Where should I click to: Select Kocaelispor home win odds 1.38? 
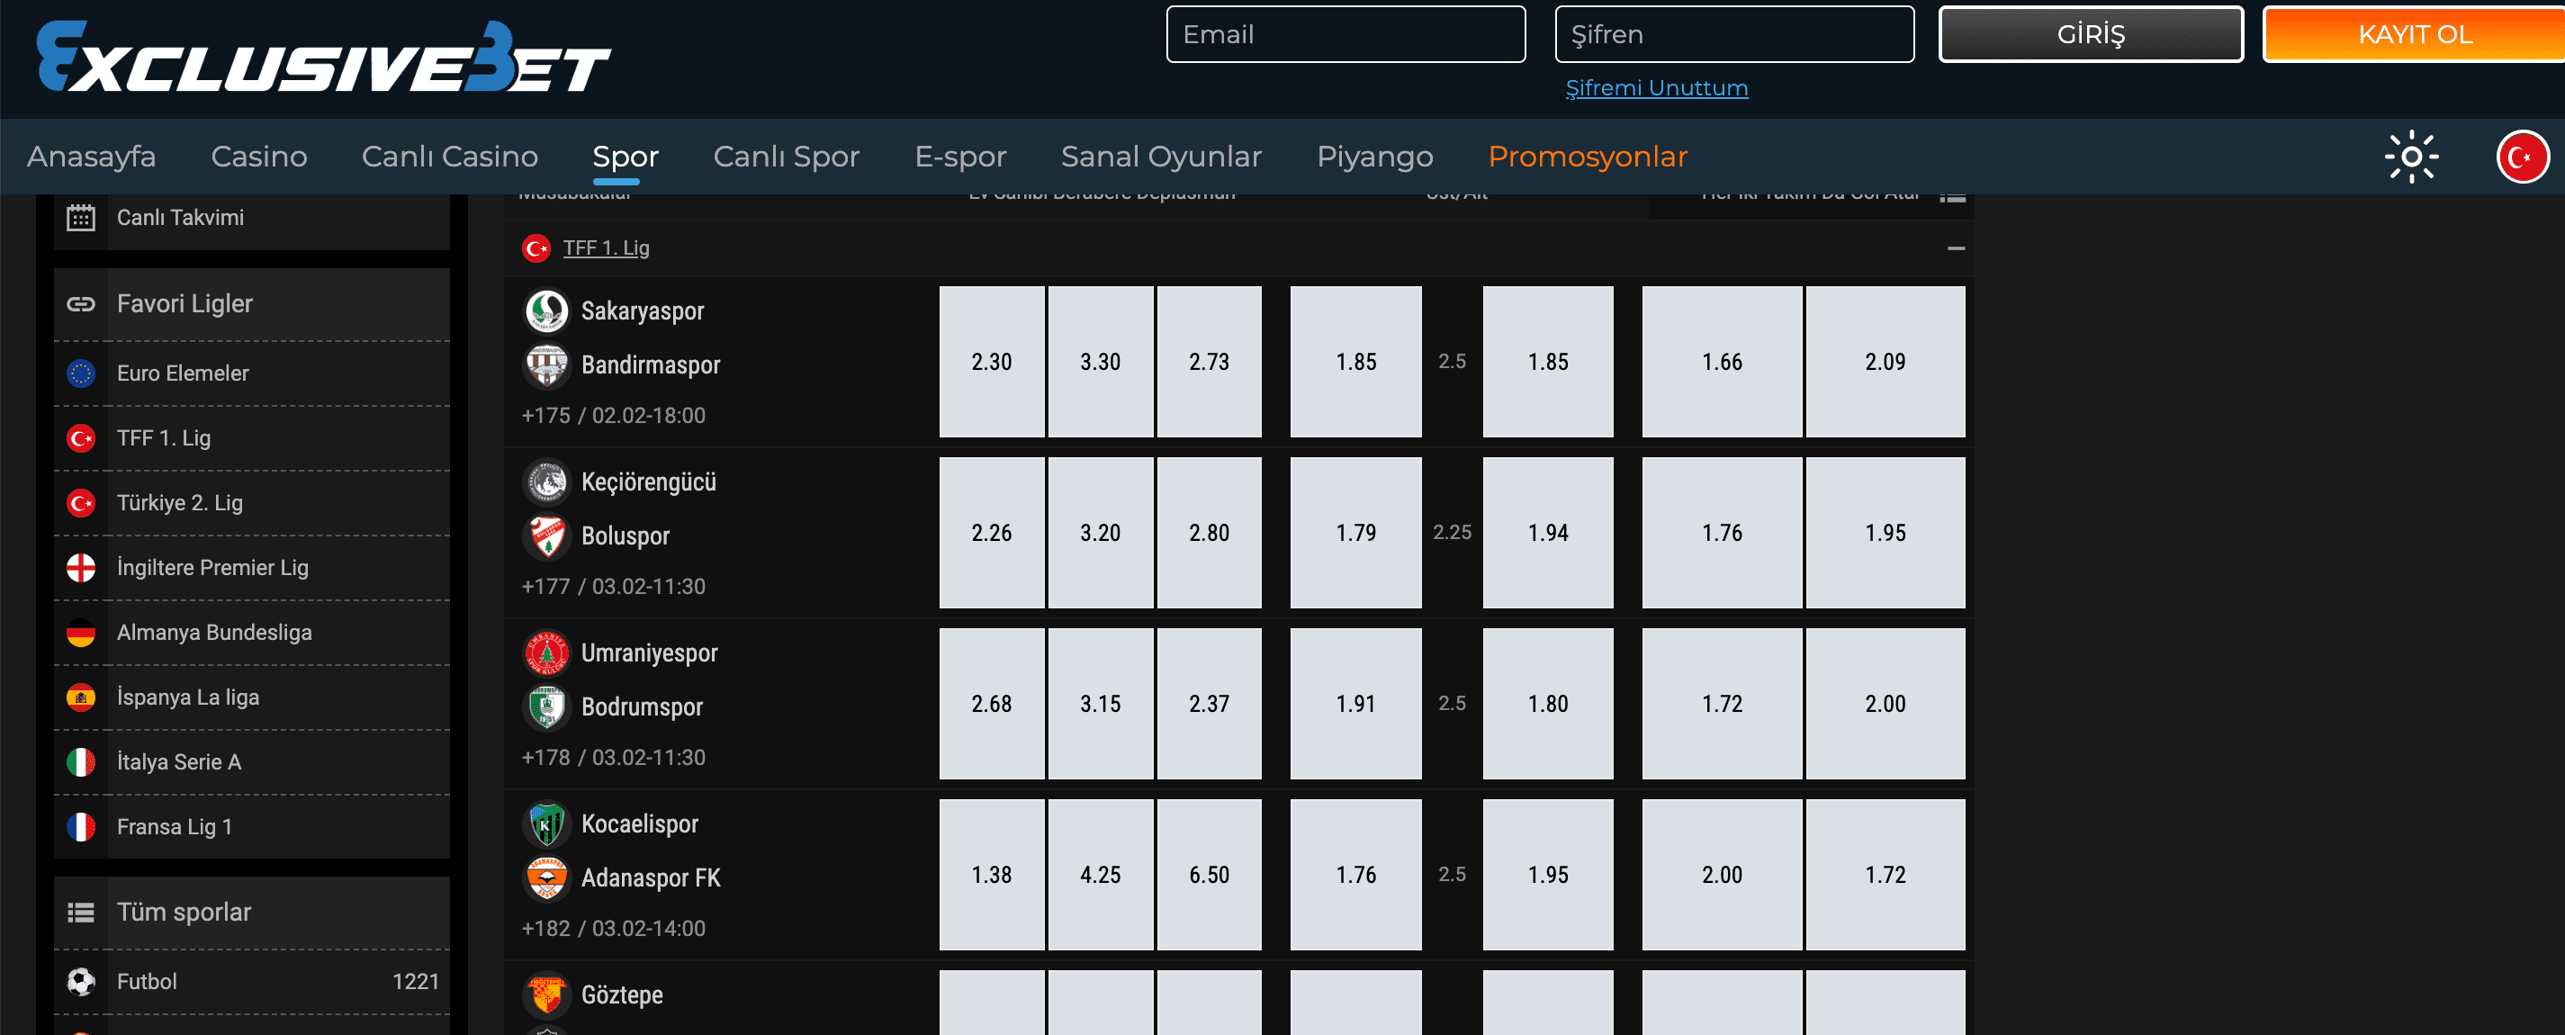tap(991, 875)
